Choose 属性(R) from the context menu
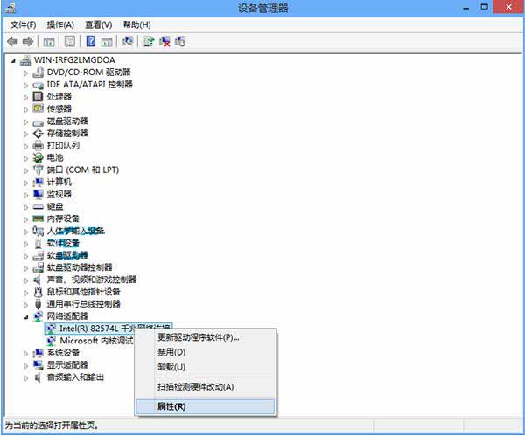This screenshot has width=525, height=436. click(171, 406)
